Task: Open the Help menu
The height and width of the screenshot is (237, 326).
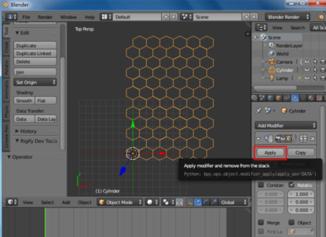Action: click(89, 17)
